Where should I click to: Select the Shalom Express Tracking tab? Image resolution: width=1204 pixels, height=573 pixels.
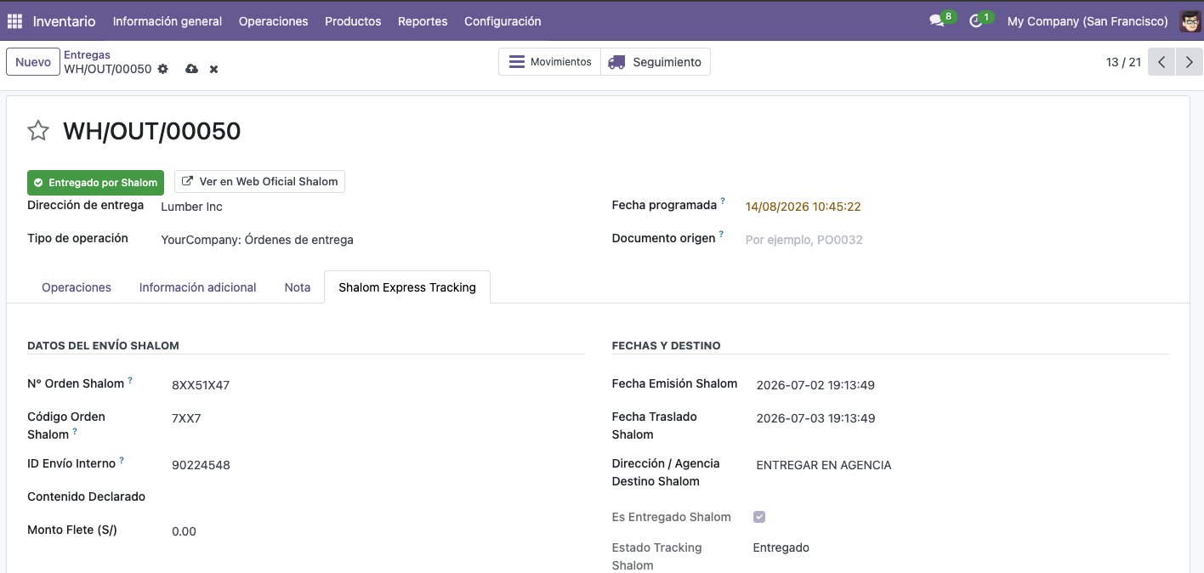[407, 287]
